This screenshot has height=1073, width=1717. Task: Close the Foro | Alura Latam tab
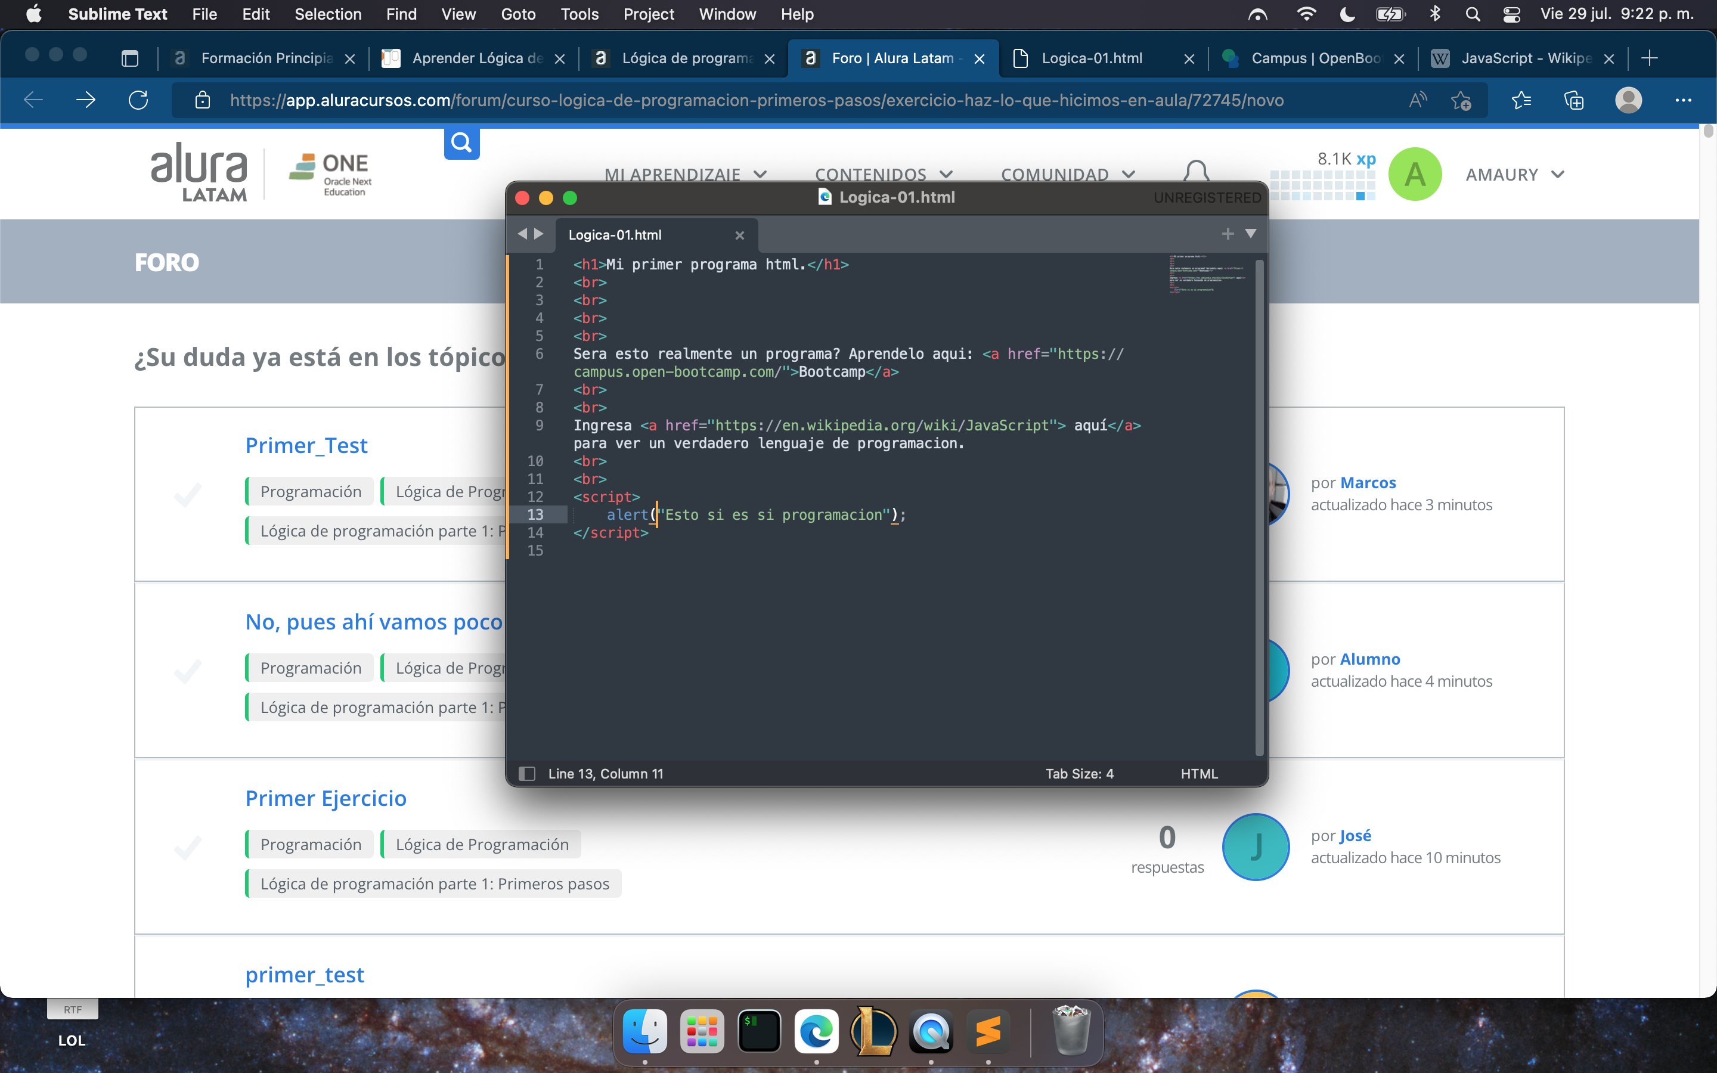980,59
